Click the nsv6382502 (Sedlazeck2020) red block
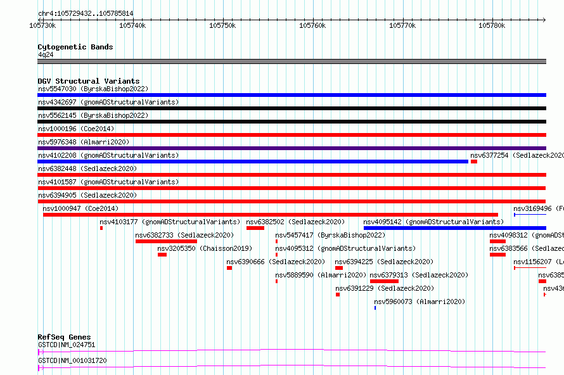The height and width of the screenshot is (375, 564). pos(255,228)
